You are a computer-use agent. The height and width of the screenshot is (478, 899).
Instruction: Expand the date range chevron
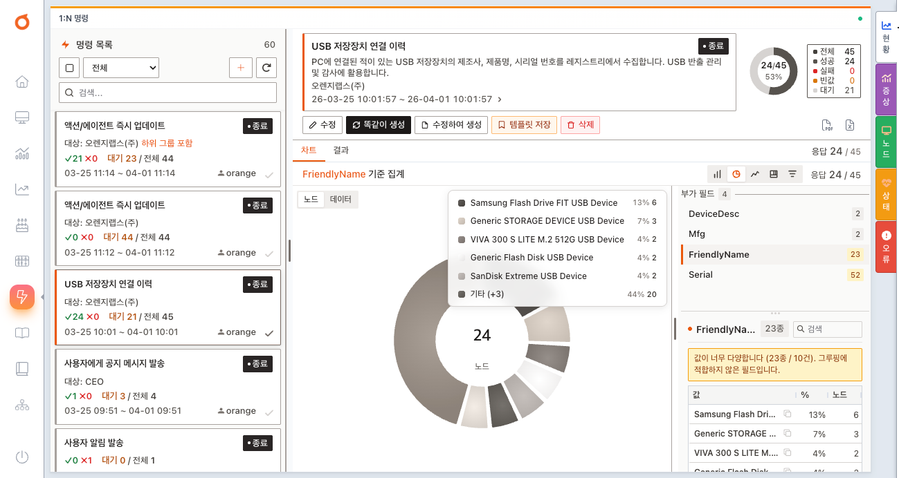500,99
